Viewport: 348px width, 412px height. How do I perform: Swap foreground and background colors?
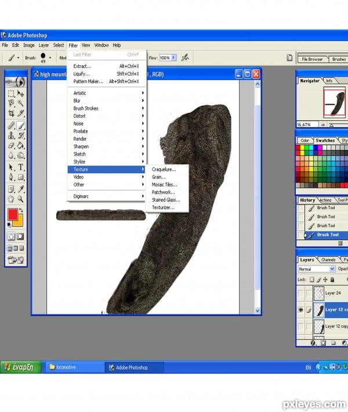tap(21, 210)
